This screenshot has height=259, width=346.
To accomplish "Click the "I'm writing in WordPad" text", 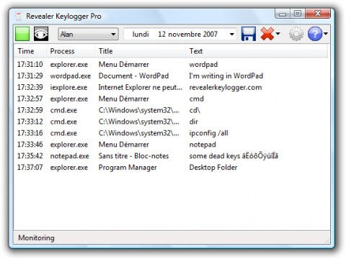I will [226, 76].
